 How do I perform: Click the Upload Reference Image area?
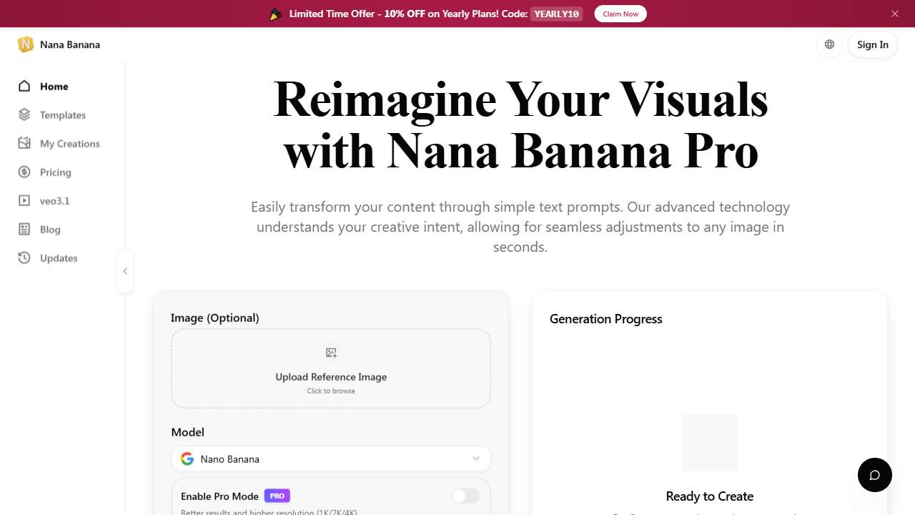[x=330, y=368]
